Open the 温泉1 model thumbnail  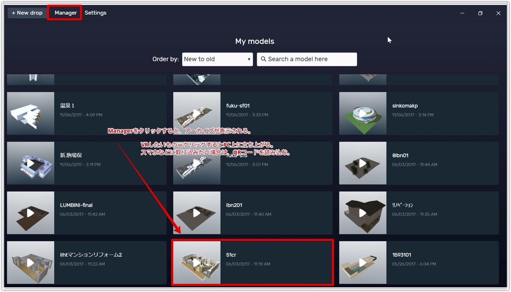pos(31,113)
